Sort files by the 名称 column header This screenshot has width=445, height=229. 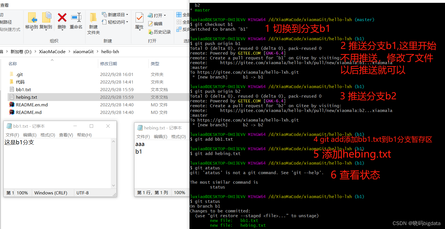13,64
